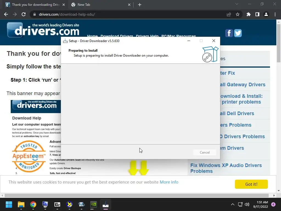Reload the drivers.com page
281x211 pixels.
[24, 14]
